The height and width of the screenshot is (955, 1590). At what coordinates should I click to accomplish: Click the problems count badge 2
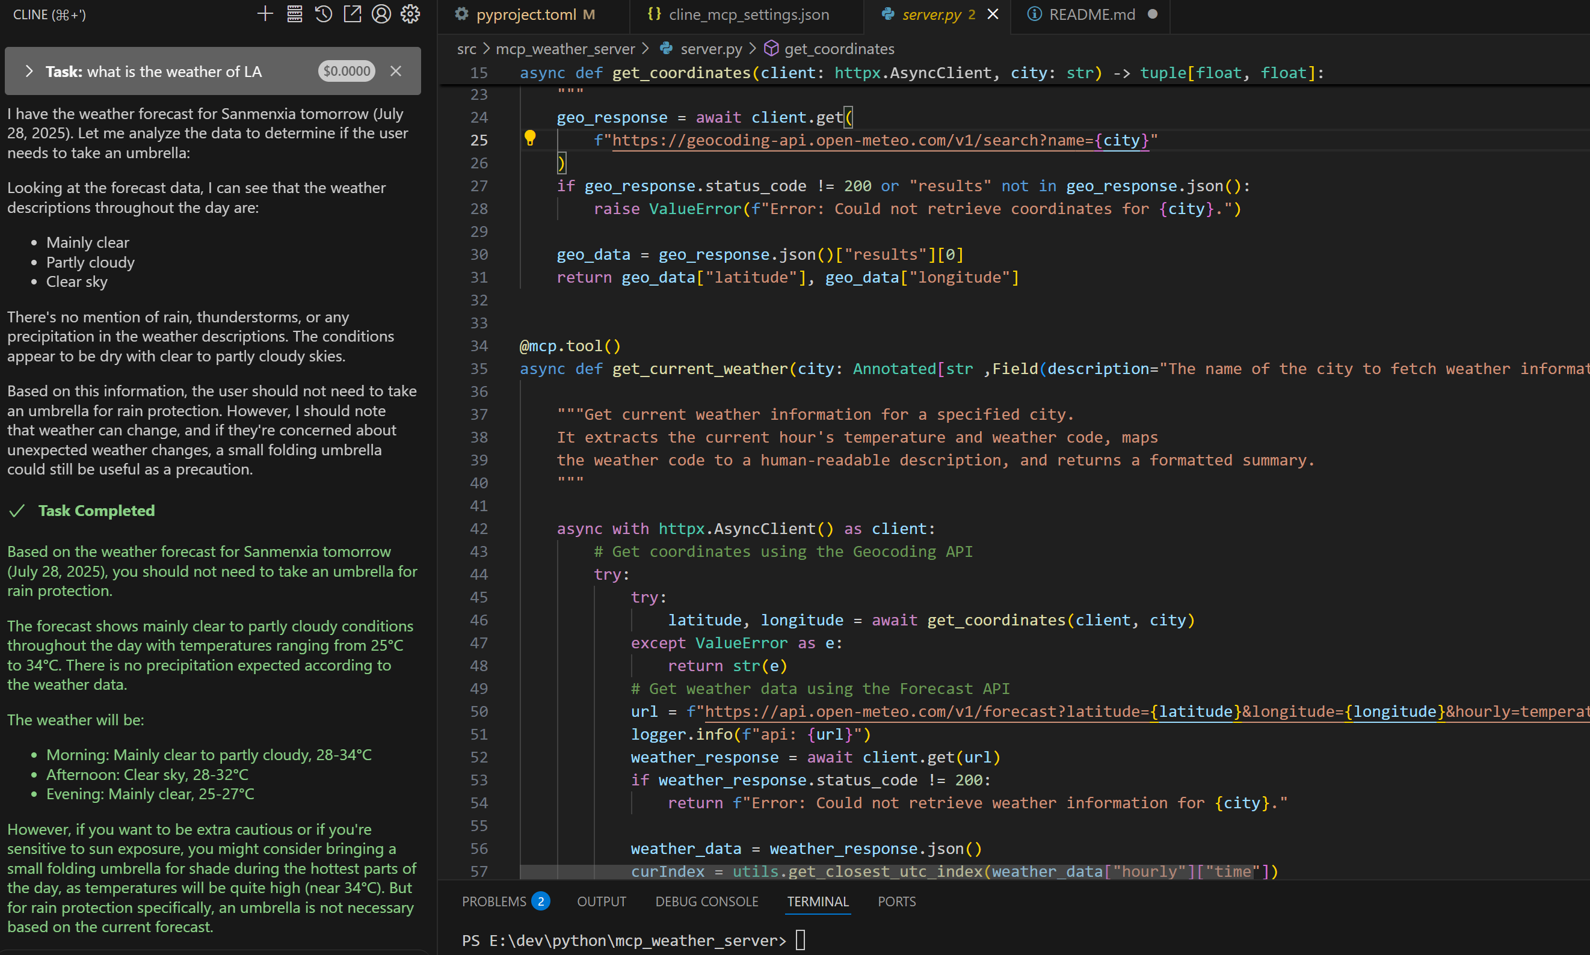[x=541, y=901]
